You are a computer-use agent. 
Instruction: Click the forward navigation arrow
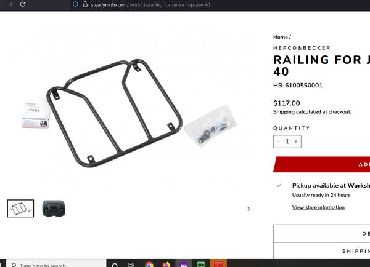pyautogui.click(x=10, y=4)
